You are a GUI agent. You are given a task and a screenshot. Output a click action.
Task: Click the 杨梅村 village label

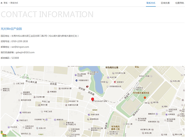click(x=95, y=110)
